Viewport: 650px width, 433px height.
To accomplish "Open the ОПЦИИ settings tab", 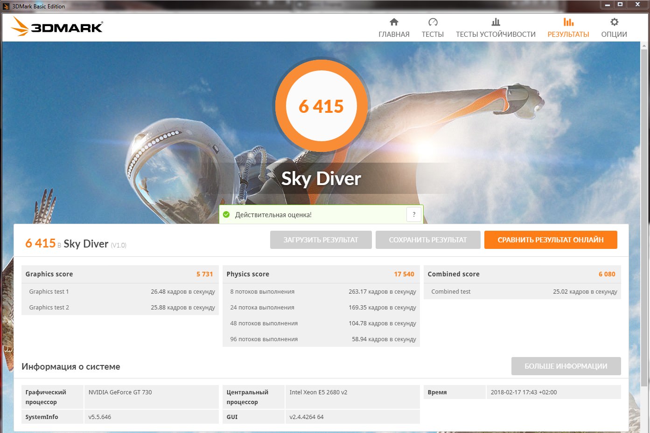I will click(x=614, y=28).
